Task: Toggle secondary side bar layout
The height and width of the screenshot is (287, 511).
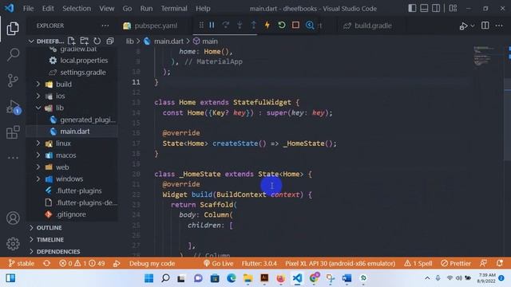Action: tap(436, 8)
